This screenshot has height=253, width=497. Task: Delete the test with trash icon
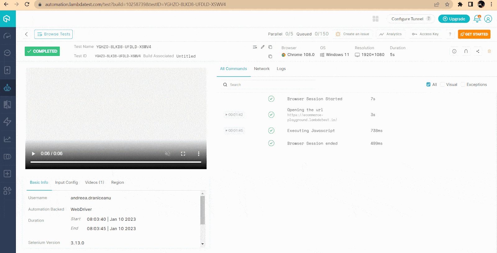(489, 51)
